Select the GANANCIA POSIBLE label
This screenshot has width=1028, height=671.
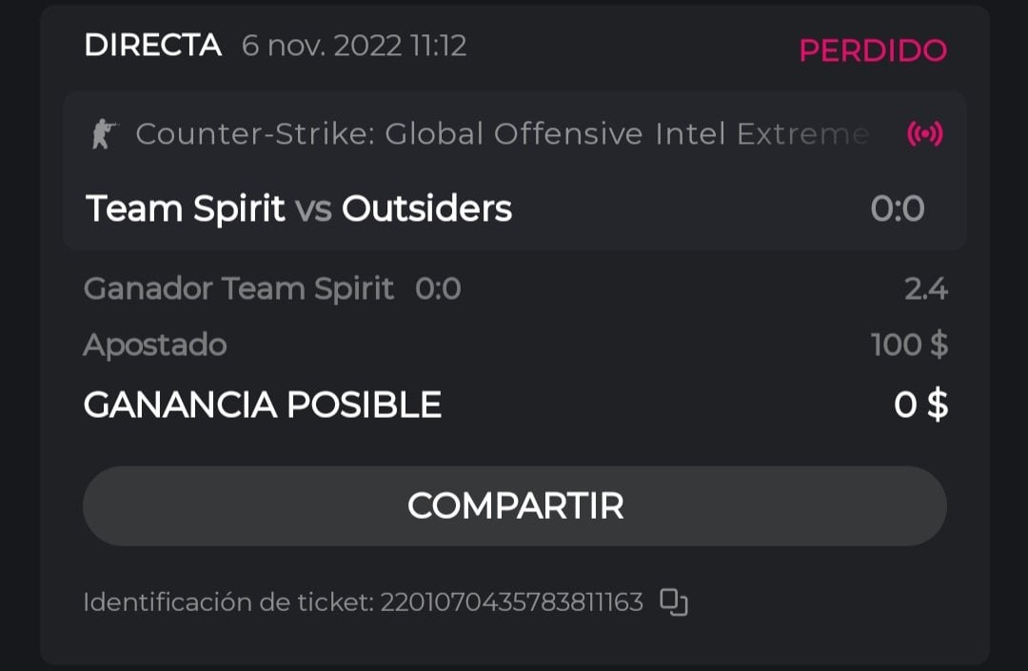pyautogui.click(x=262, y=405)
